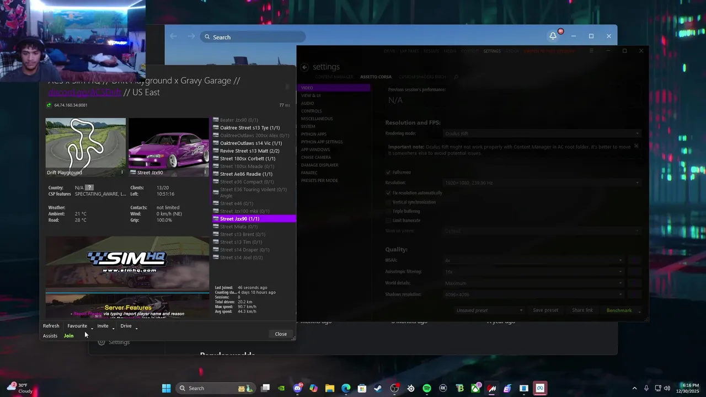Click forward arrow in background window header

[191, 36]
